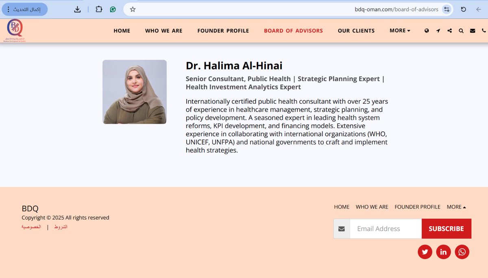Select the phone icon in the navbar
The width and height of the screenshot is (488, 278).
[x=484, y=30]
